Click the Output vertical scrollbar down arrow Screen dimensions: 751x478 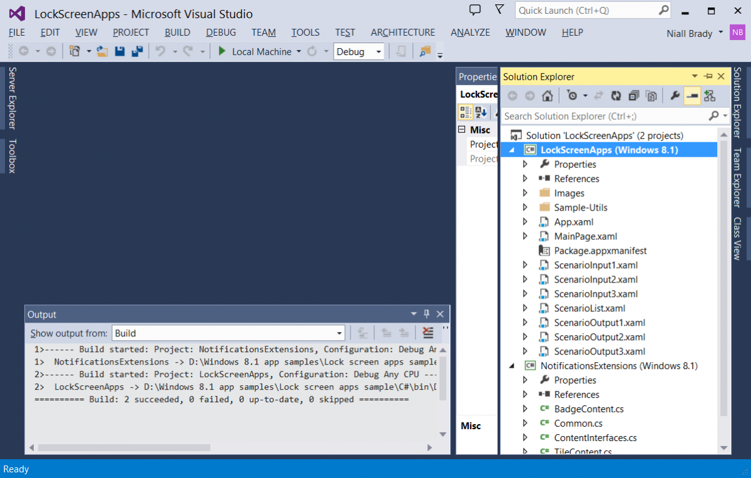(443, 434)
